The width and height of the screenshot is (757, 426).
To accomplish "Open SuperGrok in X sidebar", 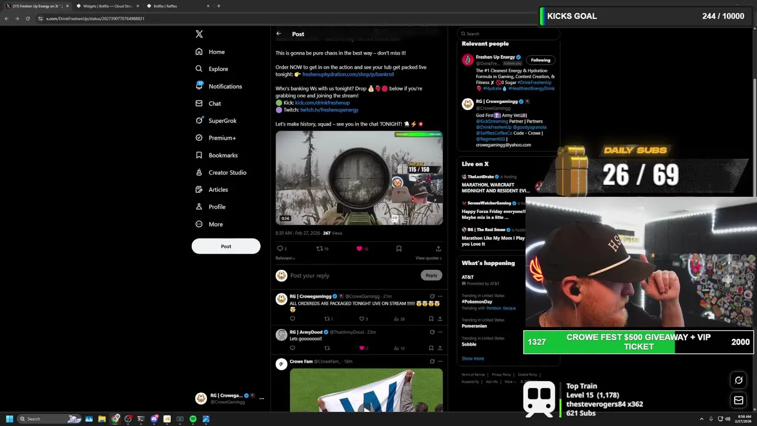I will (216, 121).
